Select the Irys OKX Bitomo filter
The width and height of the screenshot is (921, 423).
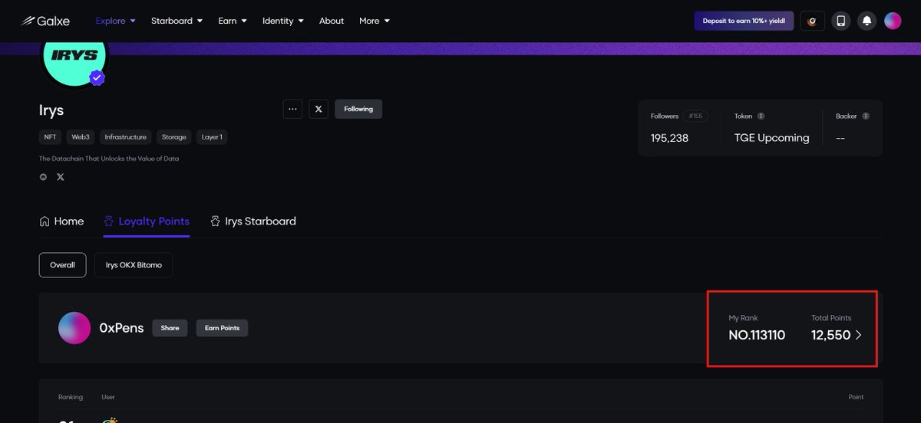(x=134, y=265)
